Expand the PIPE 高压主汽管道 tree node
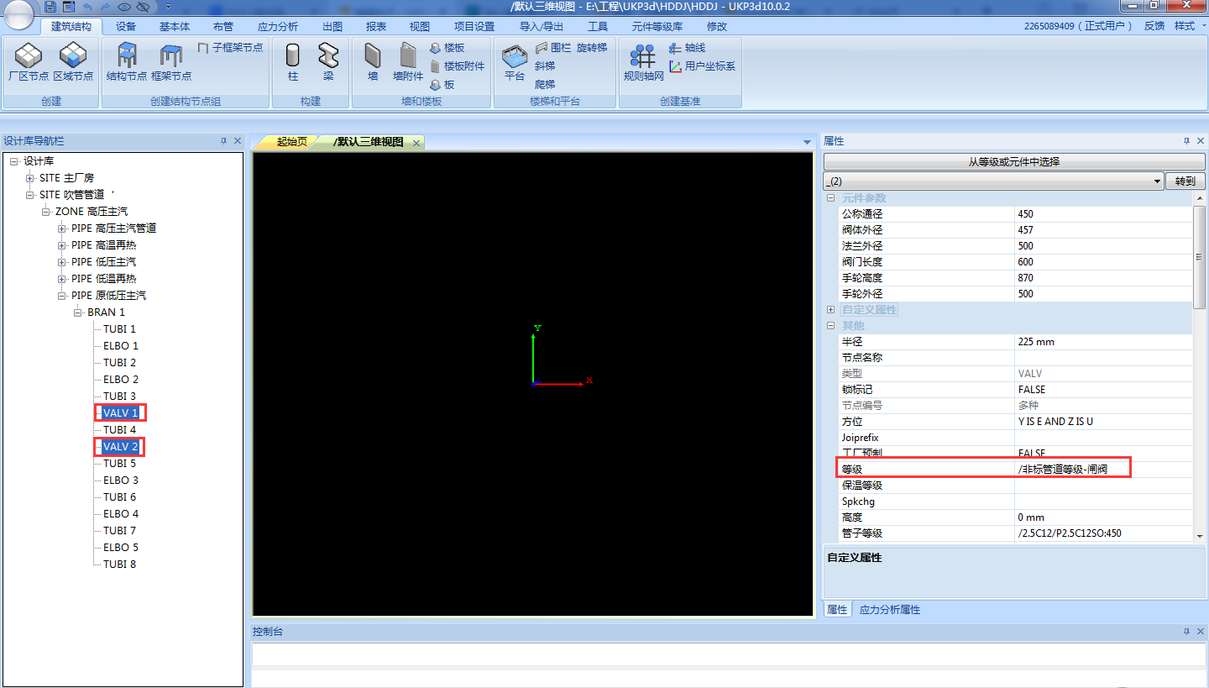The width and height of the screenshot is (1209, 688). point(62,228)
